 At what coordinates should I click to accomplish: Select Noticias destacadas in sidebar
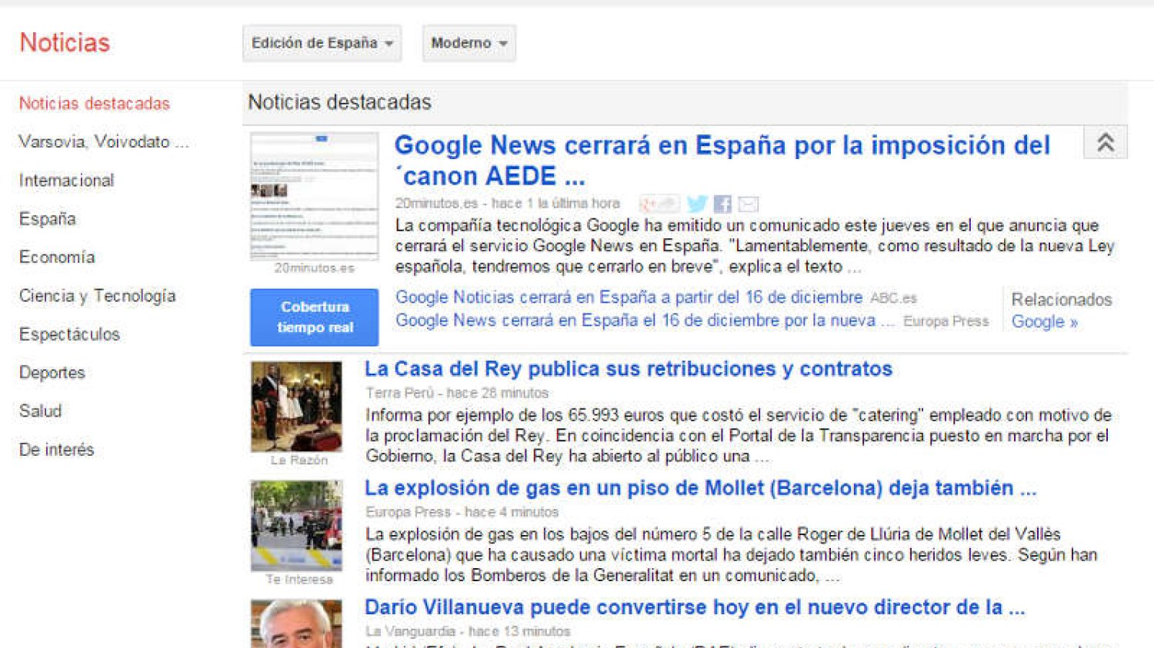coord(95,104)
